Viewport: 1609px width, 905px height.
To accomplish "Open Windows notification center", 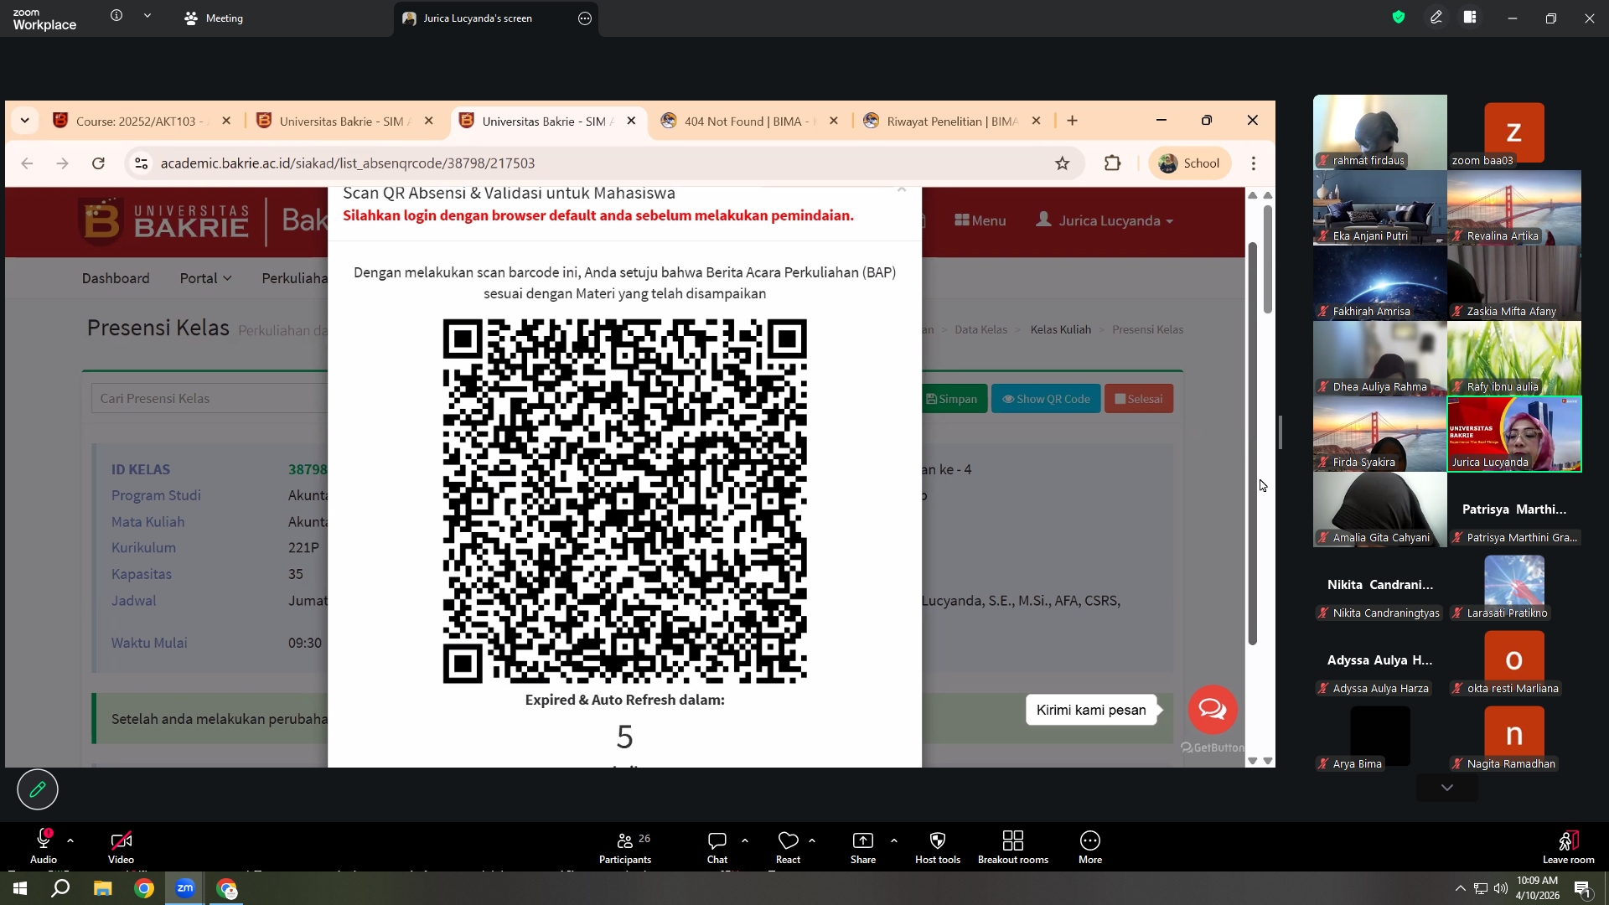I will [1583, 888].
